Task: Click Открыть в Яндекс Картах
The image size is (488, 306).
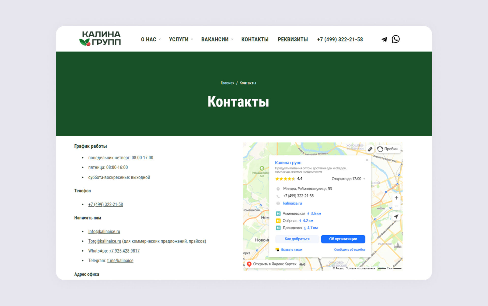Action: [x=272, y=264]
